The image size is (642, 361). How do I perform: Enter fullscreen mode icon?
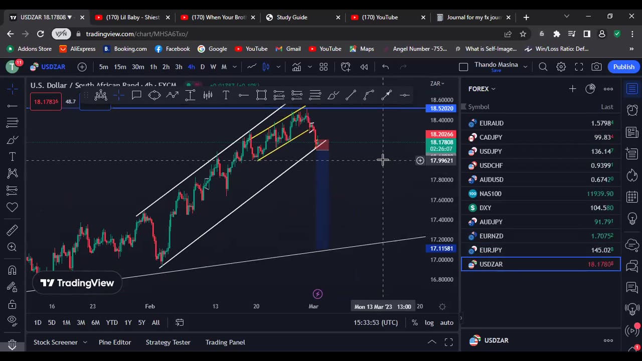pos(579,67)
